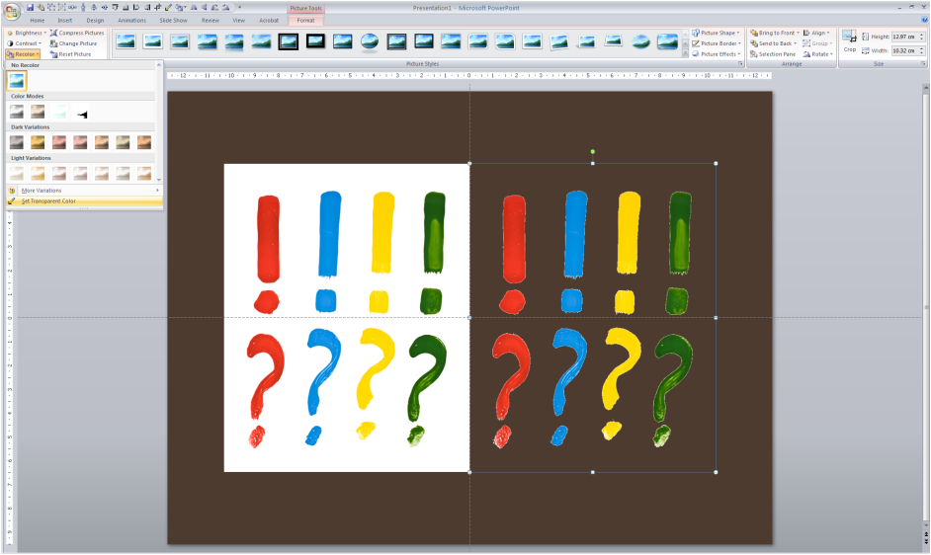Apply last dark variation recolor swatch
The image size is (931, 555).
(x=144, y=142)
